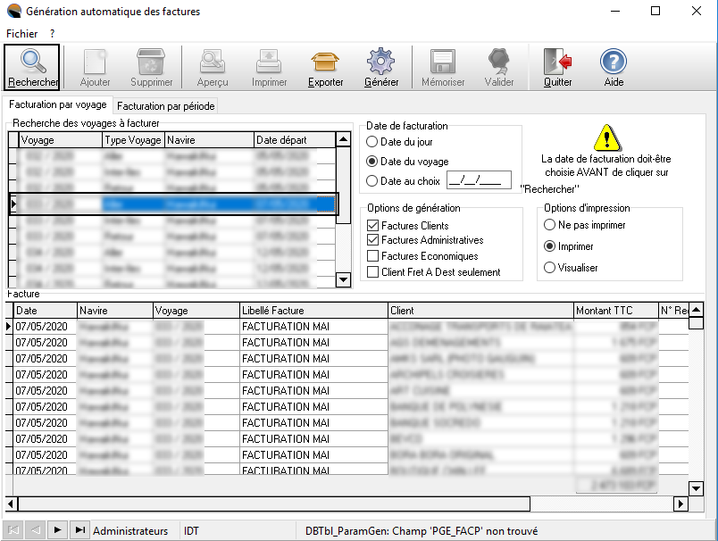Viewport: 718px width, 541px height.
Task: Click the Imprimer printer icon
Action: tap(269, 62)
